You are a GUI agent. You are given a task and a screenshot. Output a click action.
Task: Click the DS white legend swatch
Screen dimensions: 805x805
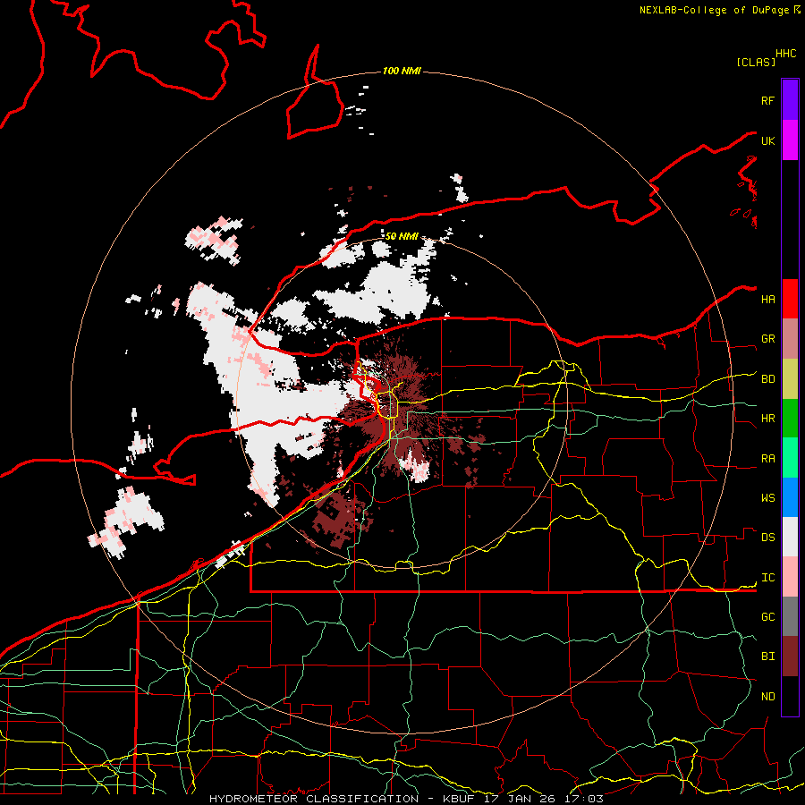click(790, 537)
